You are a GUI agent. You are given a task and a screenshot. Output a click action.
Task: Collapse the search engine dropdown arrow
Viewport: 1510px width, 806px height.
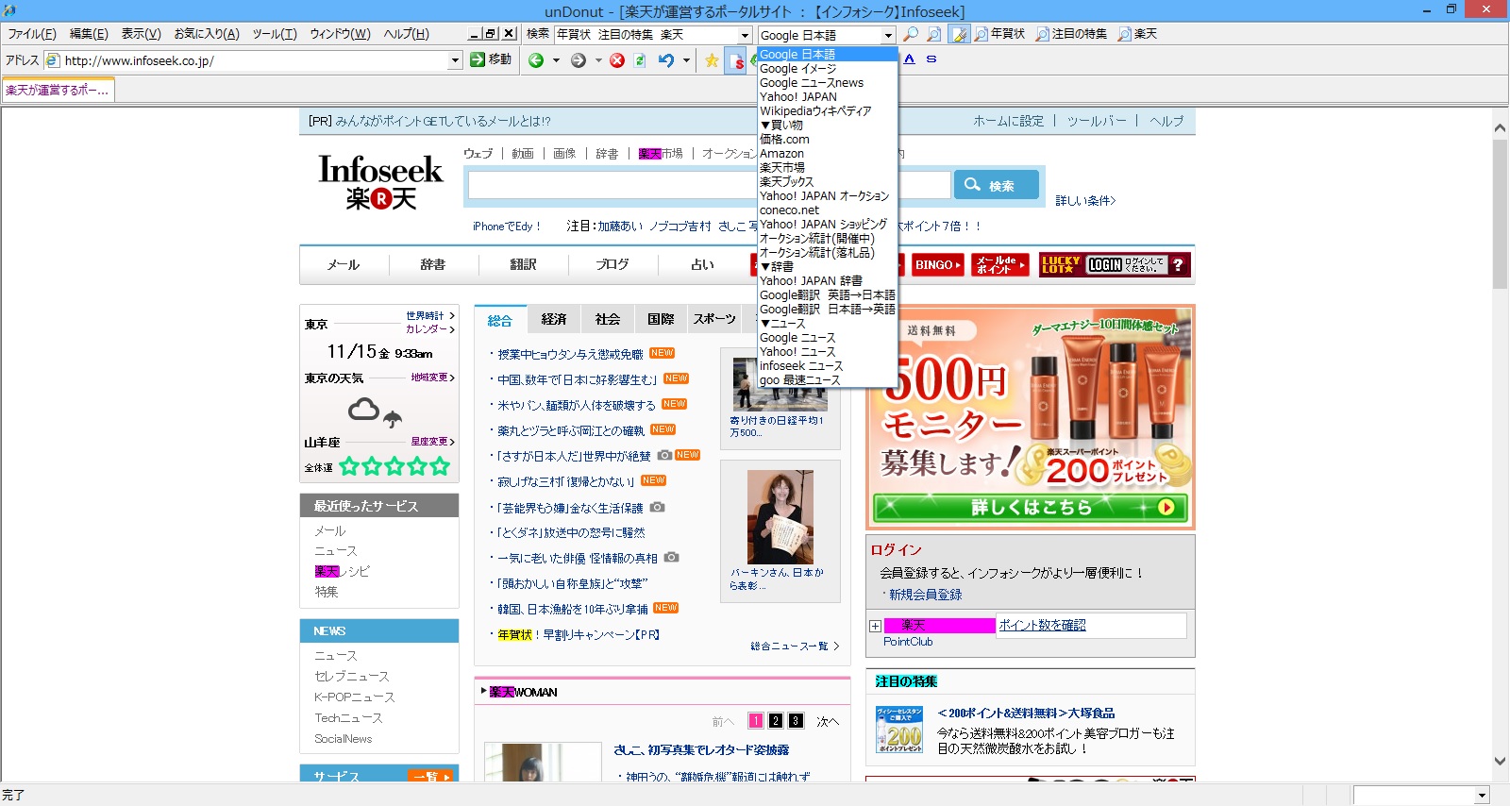[888, 35]
